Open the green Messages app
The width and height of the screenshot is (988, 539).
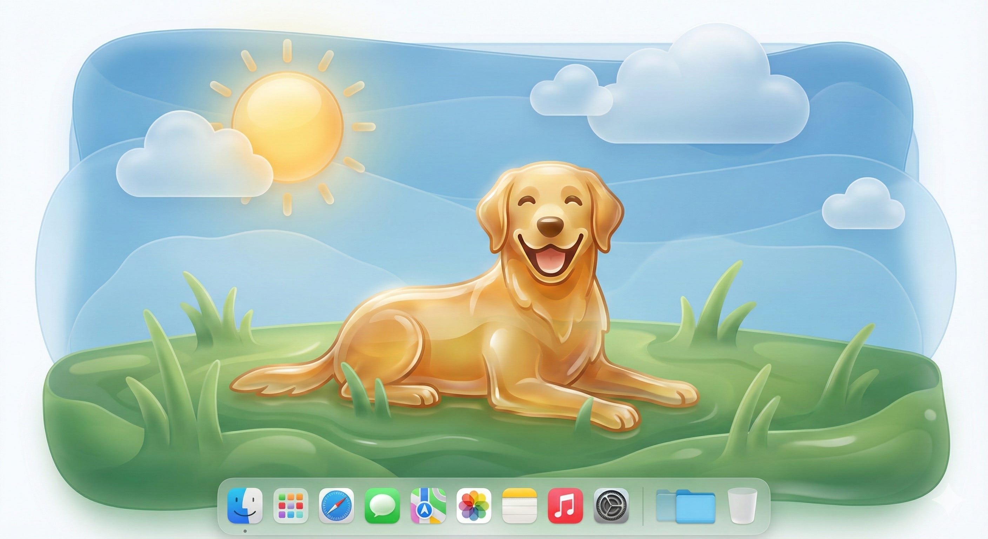coord(382,506)
